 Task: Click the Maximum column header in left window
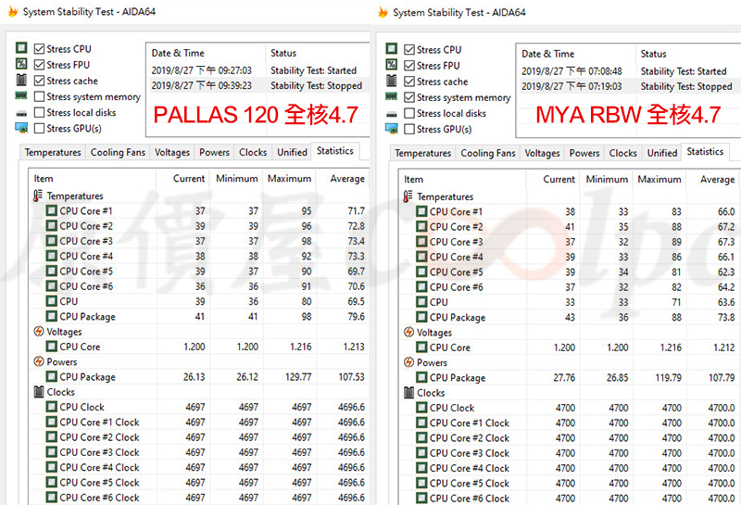289,179
